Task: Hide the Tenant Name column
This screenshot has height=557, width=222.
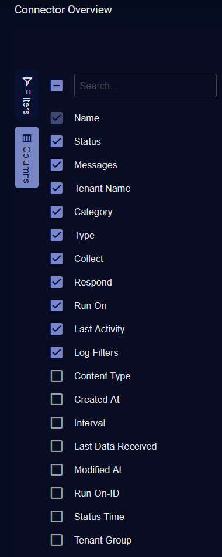Action: 57,188
